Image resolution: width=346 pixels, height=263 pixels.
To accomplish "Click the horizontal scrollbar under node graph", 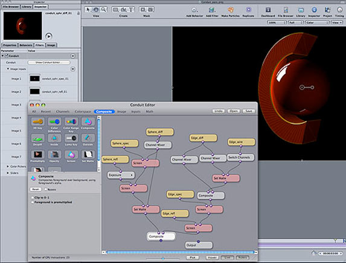I will pos(180,252).
